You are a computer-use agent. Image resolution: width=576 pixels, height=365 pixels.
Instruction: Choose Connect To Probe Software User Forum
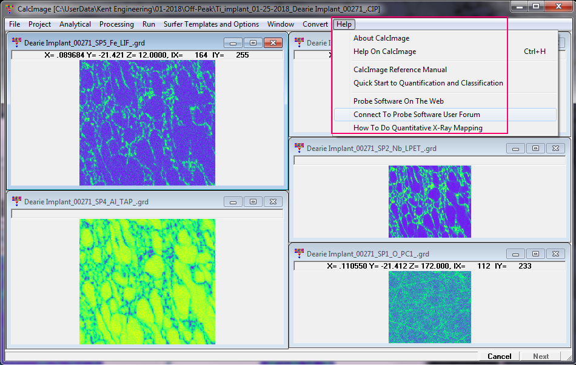click(x=417, y=115)
